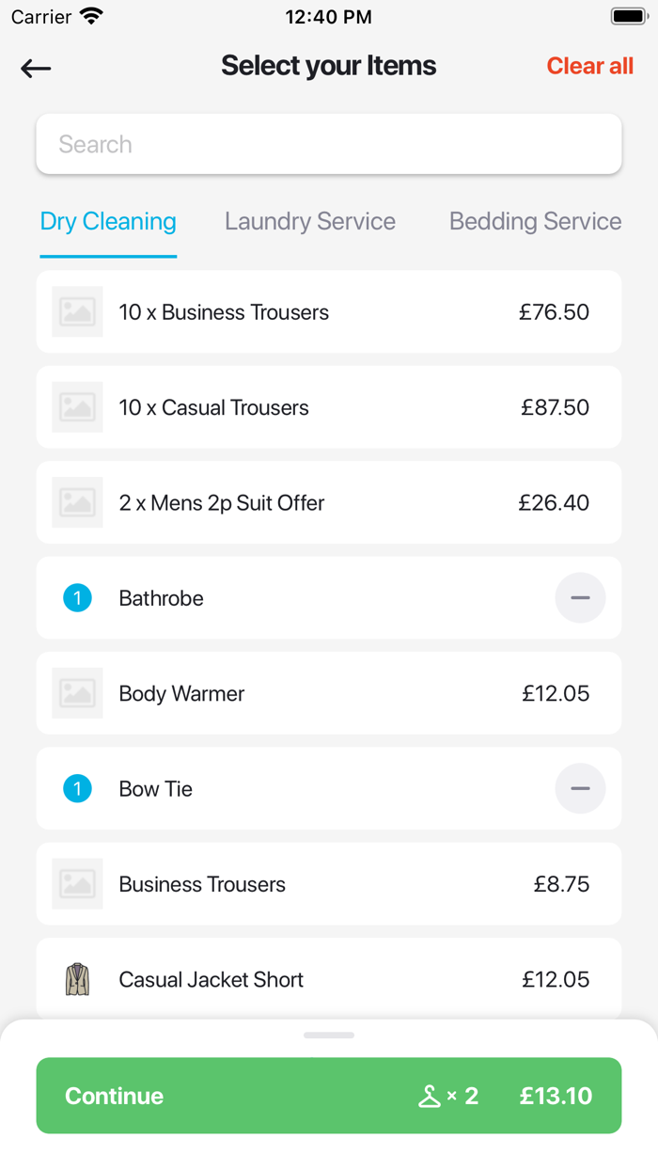Add the 10 x Casual Trousers item
This screenshot has height=1170, width=658.
click(329, 407)
